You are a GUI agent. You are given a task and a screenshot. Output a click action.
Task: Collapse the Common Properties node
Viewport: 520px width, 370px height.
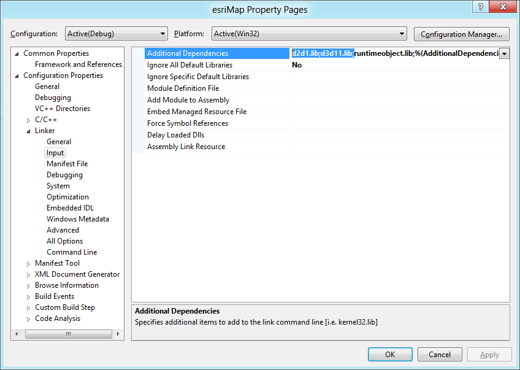click(17, 54)
